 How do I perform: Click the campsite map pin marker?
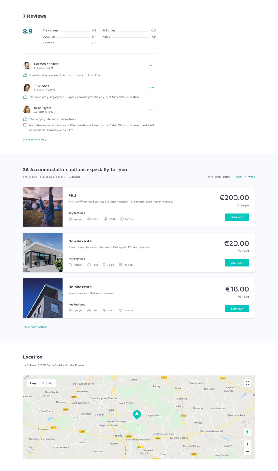pos(137,414)
